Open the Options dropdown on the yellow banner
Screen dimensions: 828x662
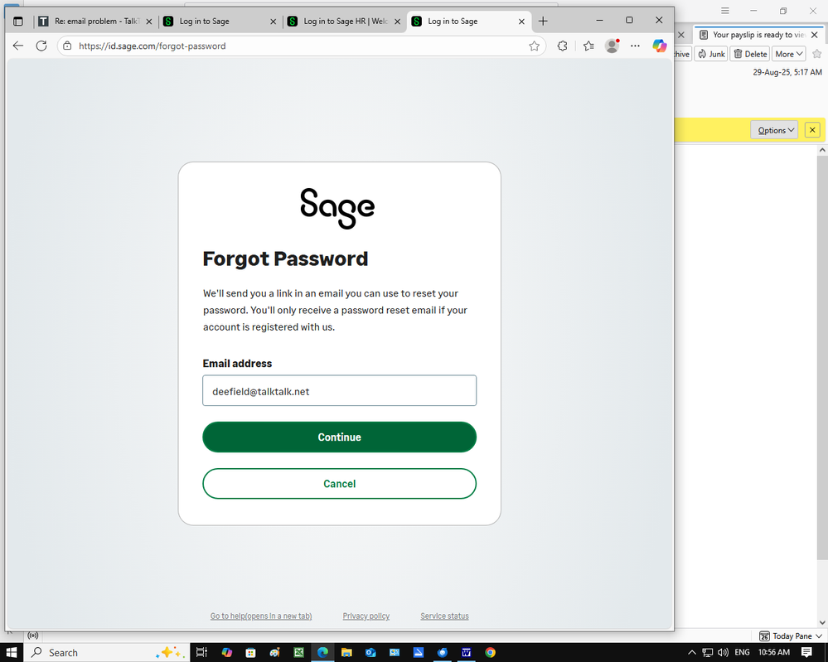pyautogui.click(x=773, y=129)
